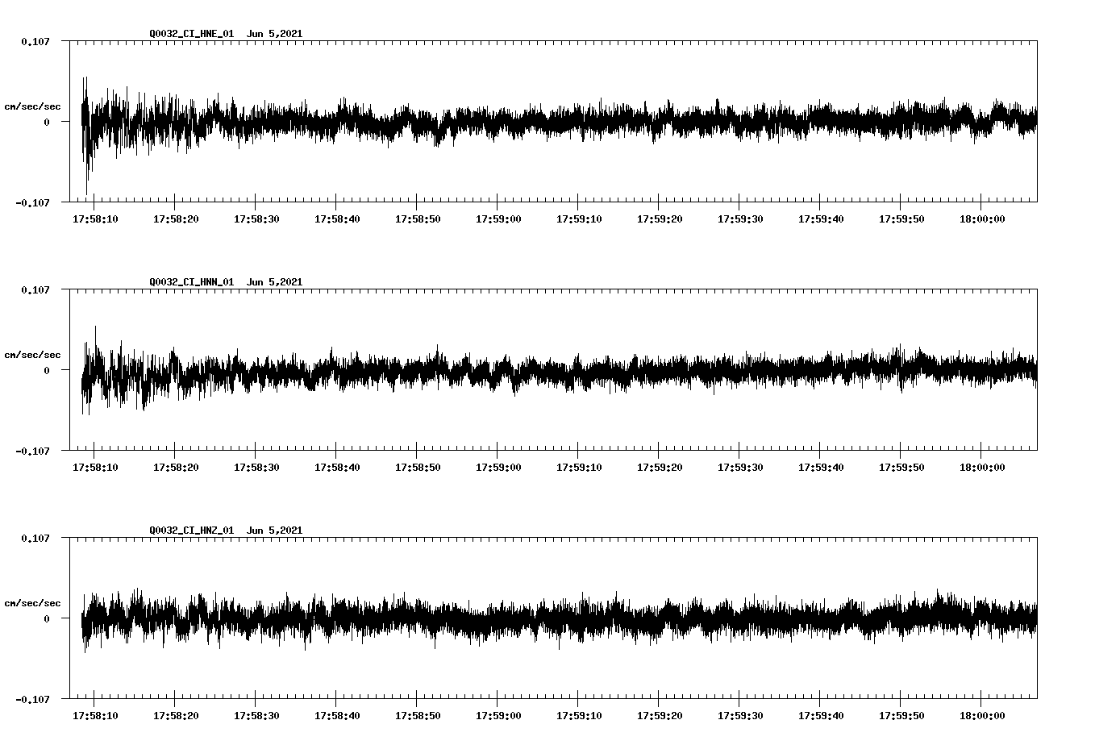
Task: Click the 17:59:50 time label on the HNN axis
Action: 901,467
